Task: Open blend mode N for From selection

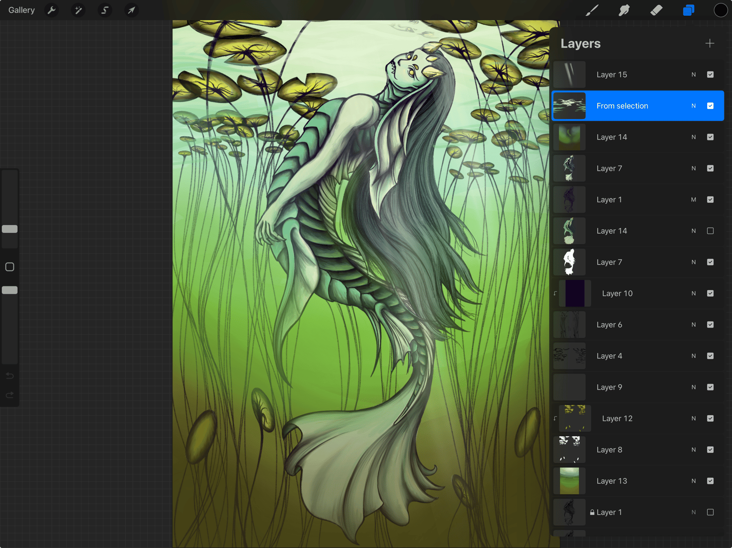Action: tap(693, 106)
